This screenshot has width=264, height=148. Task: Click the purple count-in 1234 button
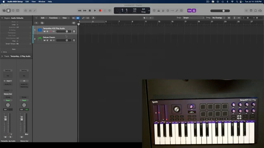tap(189, 11)
